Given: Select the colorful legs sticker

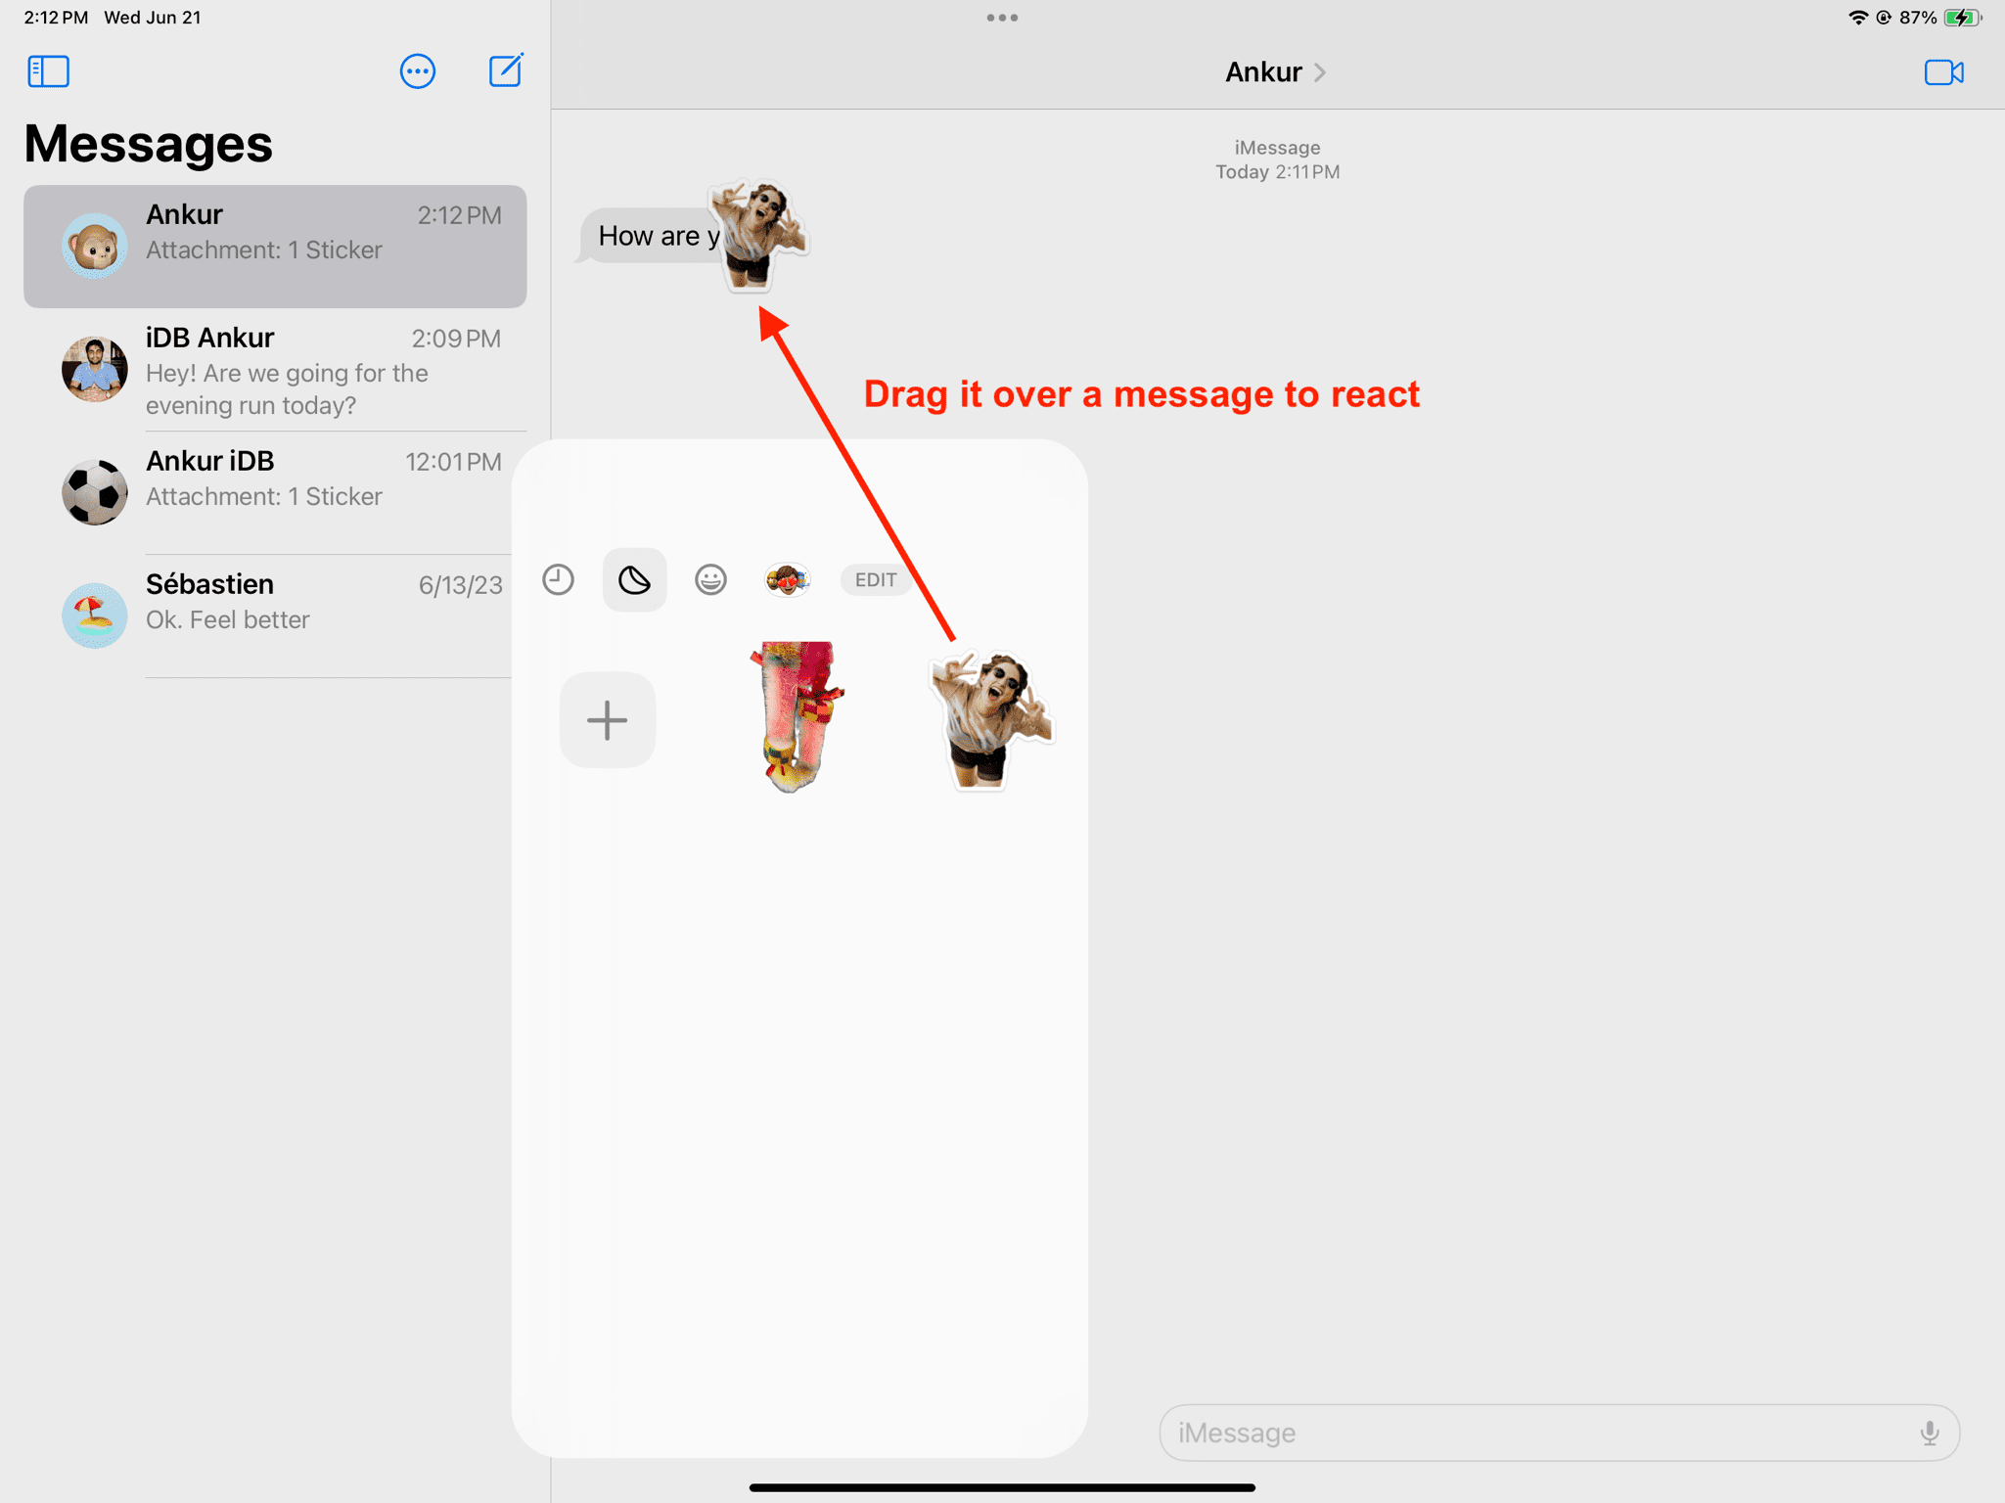Looking at the screenshot, I should 797,717.
